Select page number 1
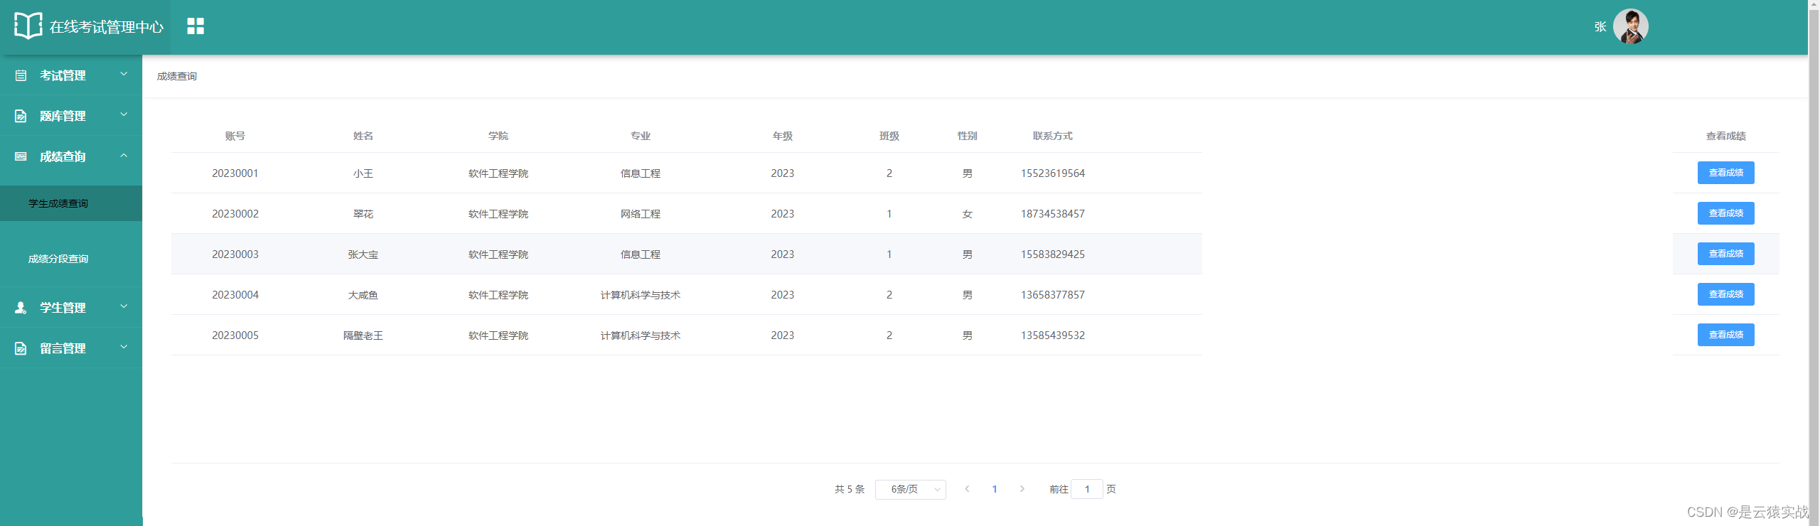The width and height of the screenshot is (1820, 526). tap(995, 489)
